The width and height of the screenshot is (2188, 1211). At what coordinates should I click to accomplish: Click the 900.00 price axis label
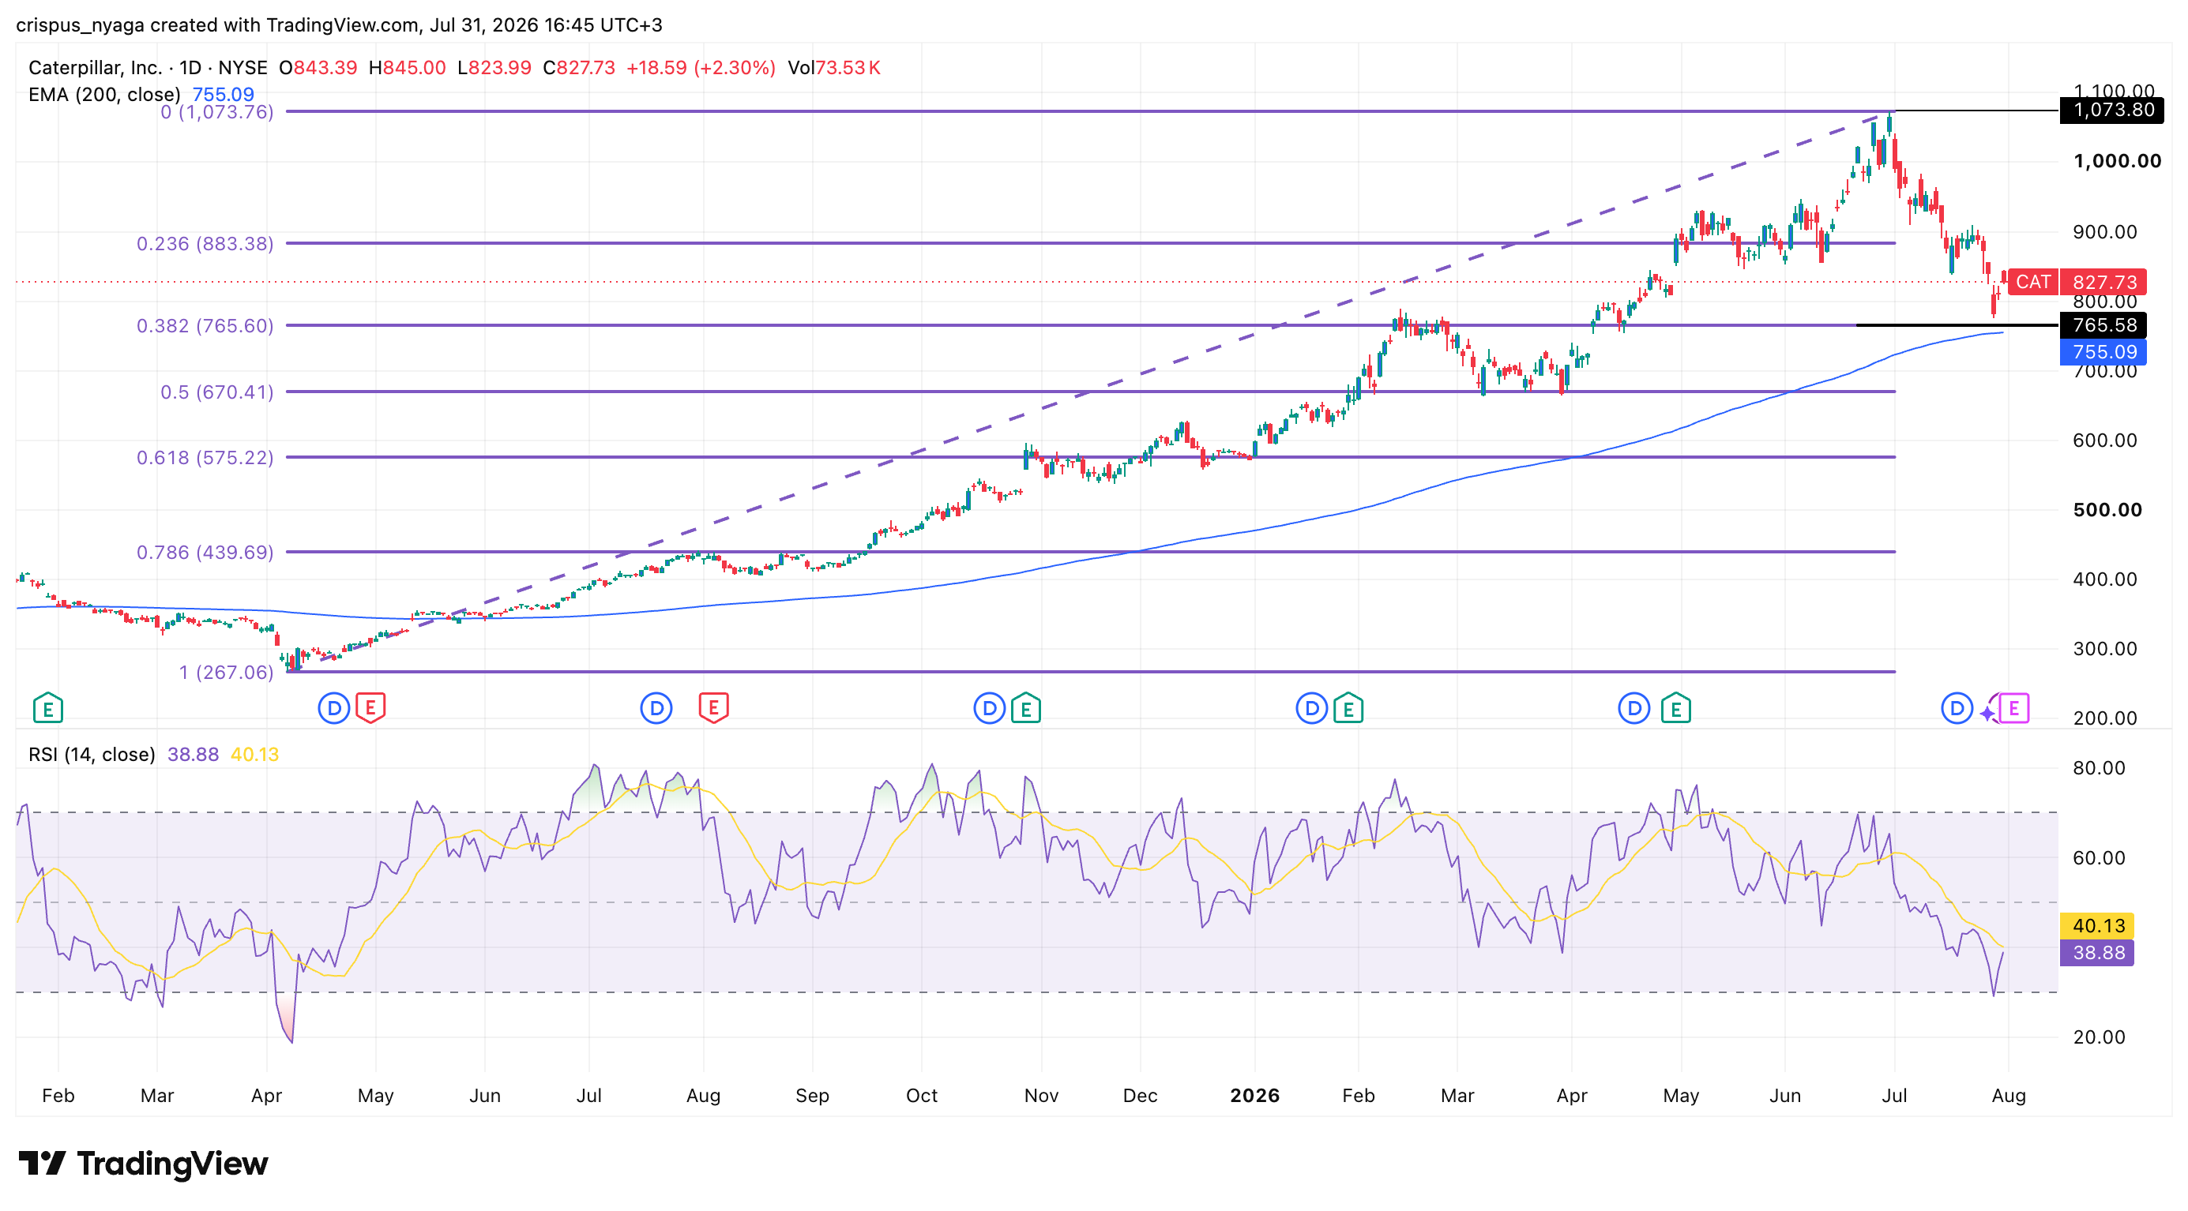pos(2105,231)
